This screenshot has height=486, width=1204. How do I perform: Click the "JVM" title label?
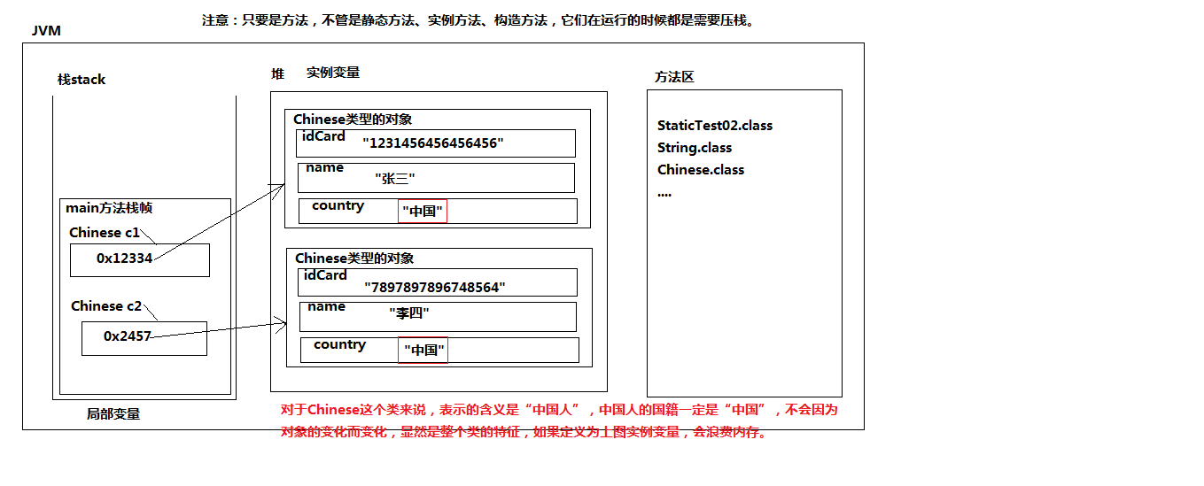click(x=46, y=31)
